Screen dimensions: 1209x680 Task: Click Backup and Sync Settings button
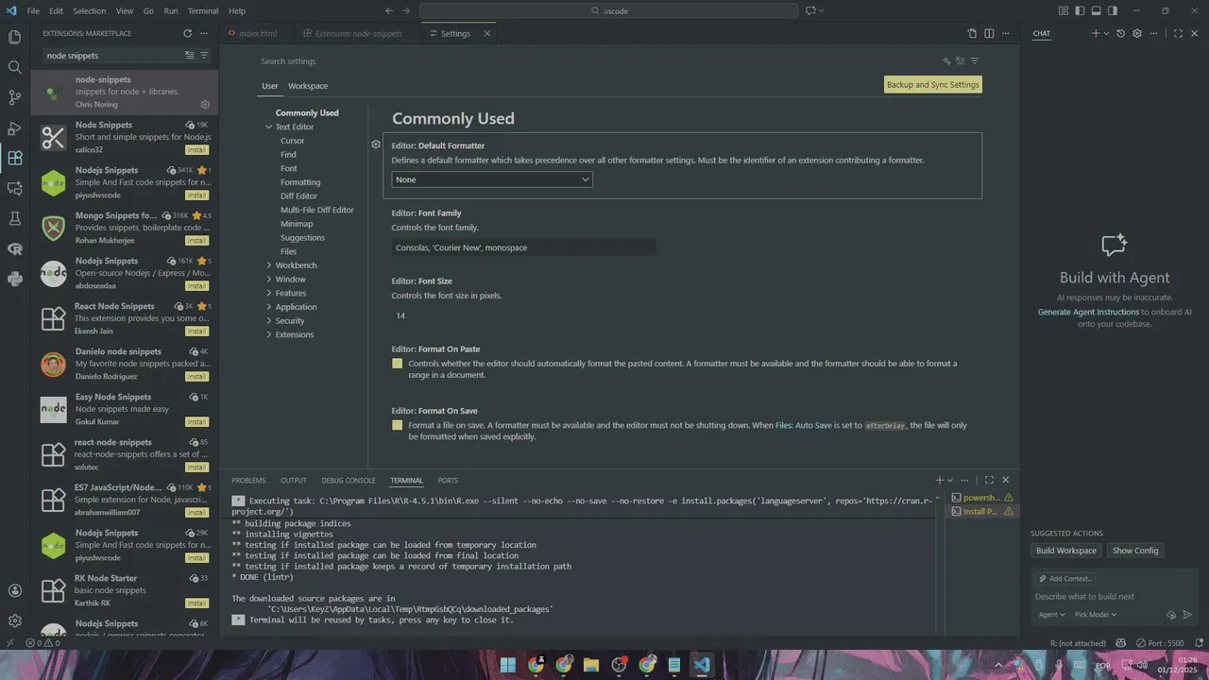[933, 85]
